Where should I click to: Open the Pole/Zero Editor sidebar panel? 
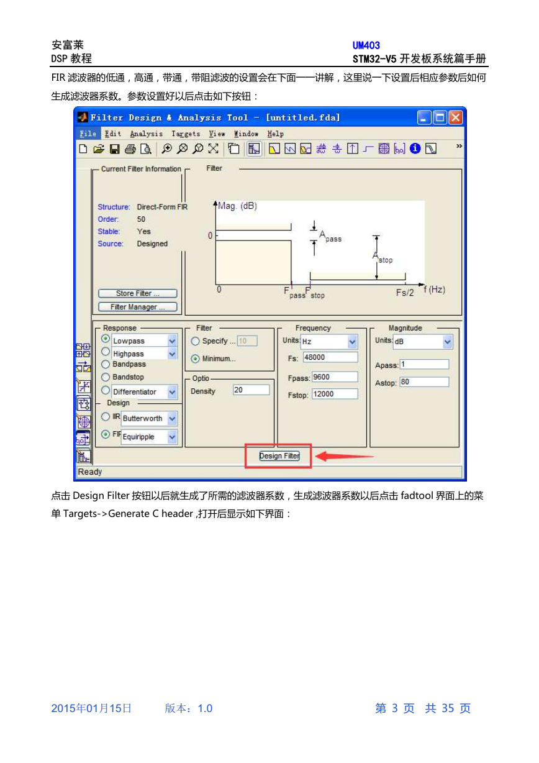click(84, 421)
